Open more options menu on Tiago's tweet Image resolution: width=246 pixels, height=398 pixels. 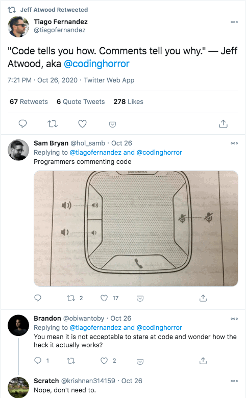(x=234, y=22)
